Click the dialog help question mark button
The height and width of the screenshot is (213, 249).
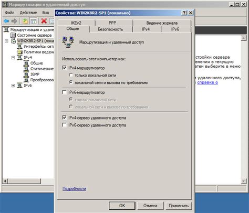coord(184,13)
